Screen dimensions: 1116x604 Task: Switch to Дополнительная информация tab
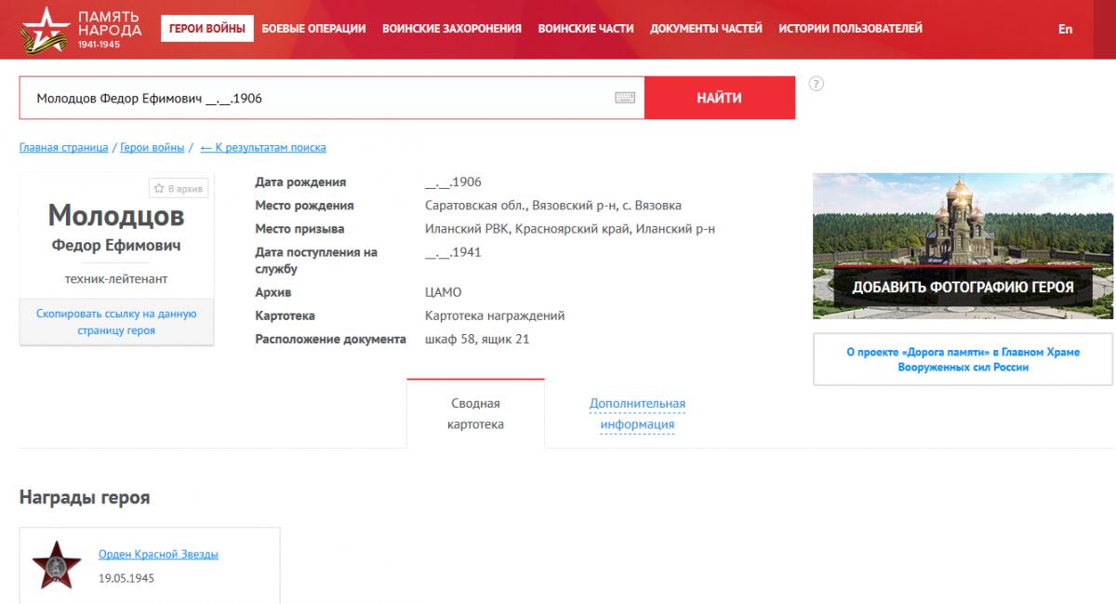click(x=637, y=414)
